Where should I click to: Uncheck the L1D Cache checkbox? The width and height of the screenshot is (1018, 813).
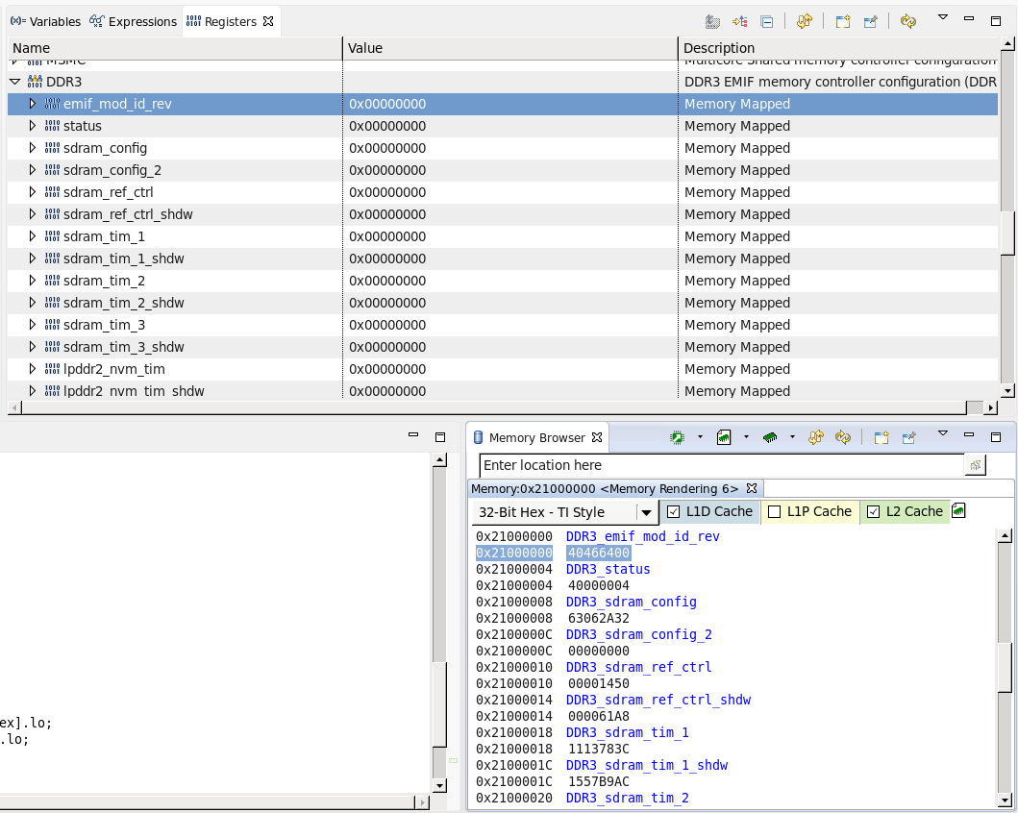pos(673,511)
